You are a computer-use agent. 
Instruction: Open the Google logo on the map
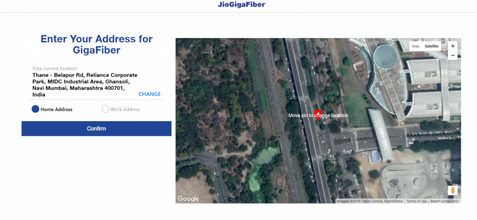coord(188,199)
